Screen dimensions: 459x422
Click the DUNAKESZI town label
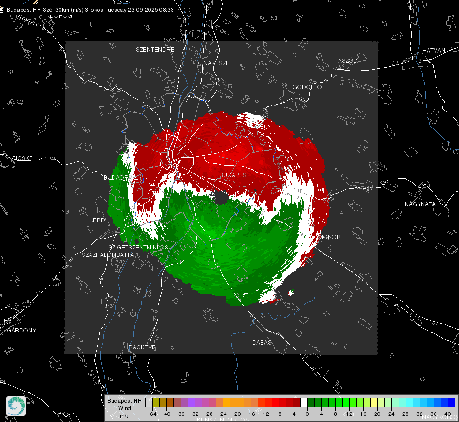[x=211, y=63]
